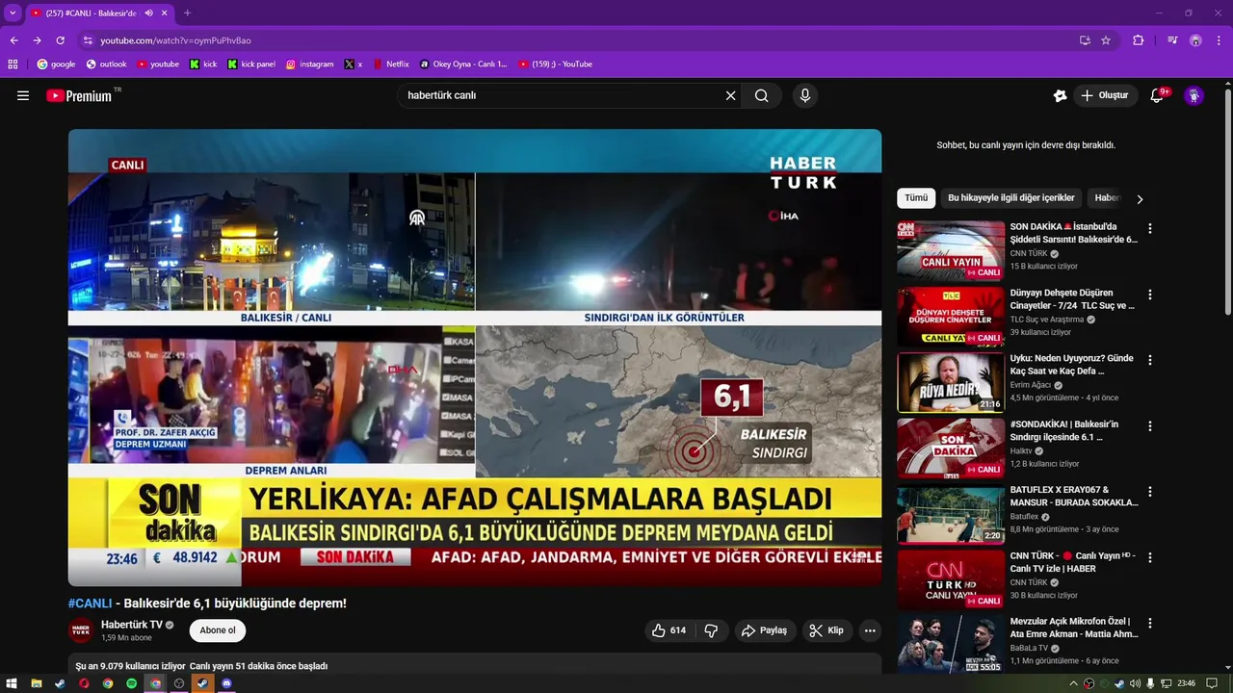
Task: Open YouTube notifications bell
Action: 1157,95
